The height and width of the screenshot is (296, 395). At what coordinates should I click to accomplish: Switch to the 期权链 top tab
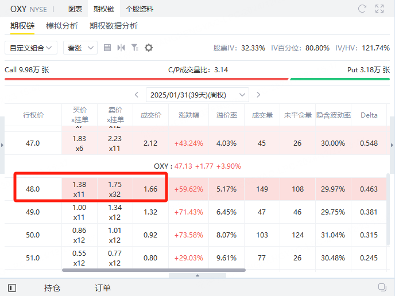(x=104, y=9)
